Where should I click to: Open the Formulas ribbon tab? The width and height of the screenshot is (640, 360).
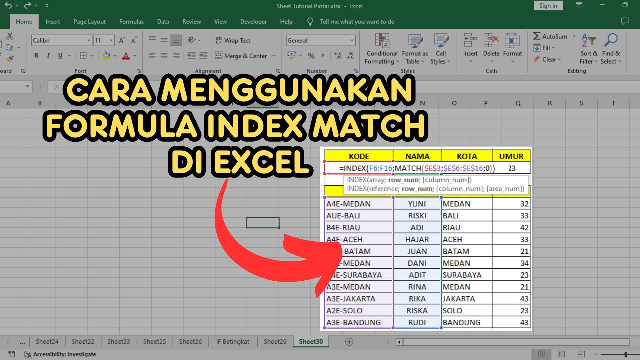(131, 22)
